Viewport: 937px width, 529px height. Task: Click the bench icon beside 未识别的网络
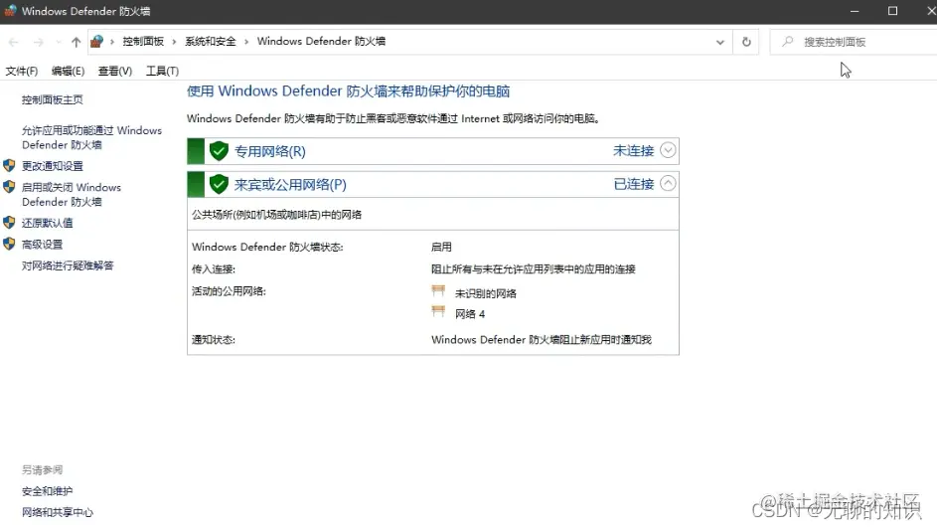[x=438, y=291]
